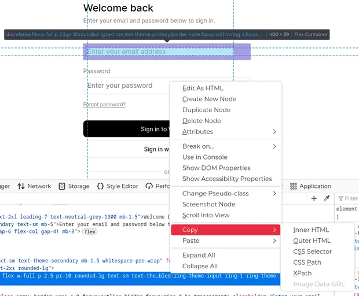Select the markup row 'flex-col gap-4! mb-3'
359x296 pixels.
pyautogui.click(x=85, y=232)
